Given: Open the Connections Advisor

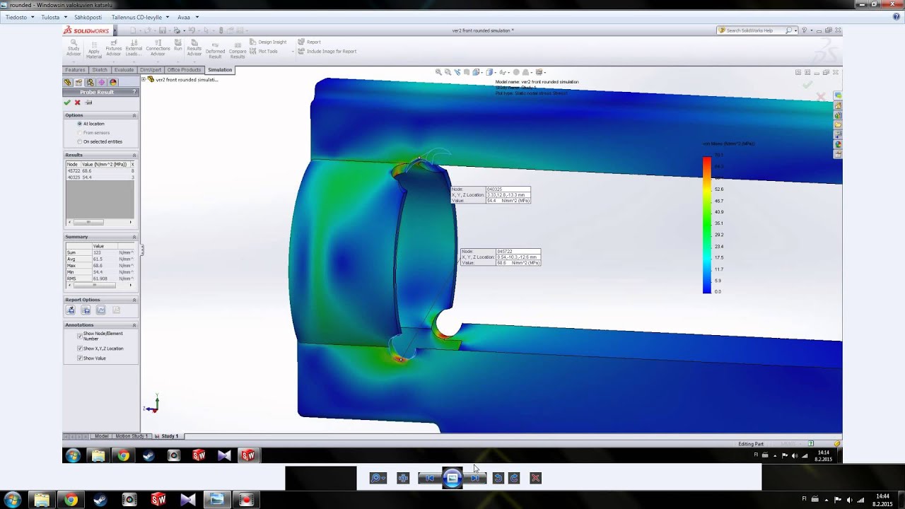Looking at the screenshot, I should (x=158, y=47).
